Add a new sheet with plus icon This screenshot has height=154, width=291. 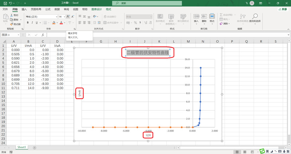(x=34, y=148)
